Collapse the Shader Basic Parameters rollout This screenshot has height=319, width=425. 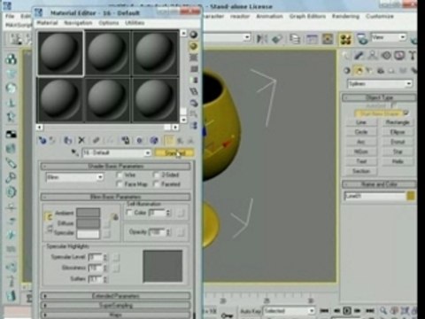pos(115,167)
